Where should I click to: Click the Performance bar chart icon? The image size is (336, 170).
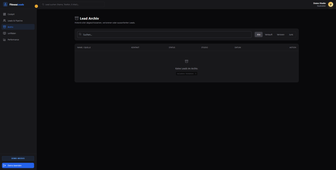5,40
